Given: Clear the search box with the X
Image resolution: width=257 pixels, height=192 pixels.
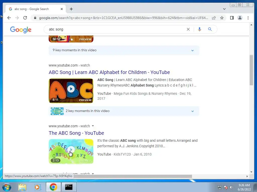Looking at the screenshot, I should (188, 29).
